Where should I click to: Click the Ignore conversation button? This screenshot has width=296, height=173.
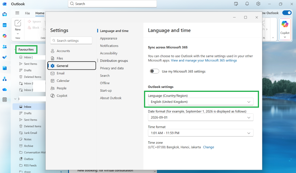(x=34, y=21)
